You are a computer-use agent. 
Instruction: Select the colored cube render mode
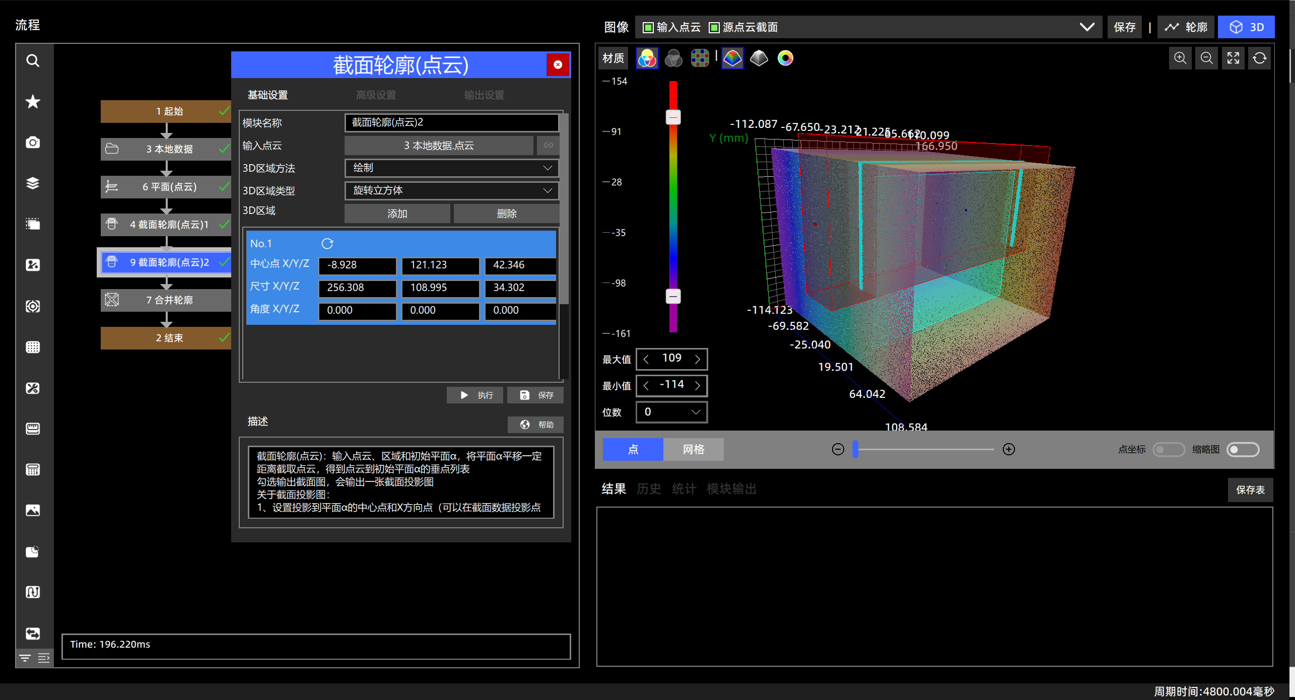(732, 58)
